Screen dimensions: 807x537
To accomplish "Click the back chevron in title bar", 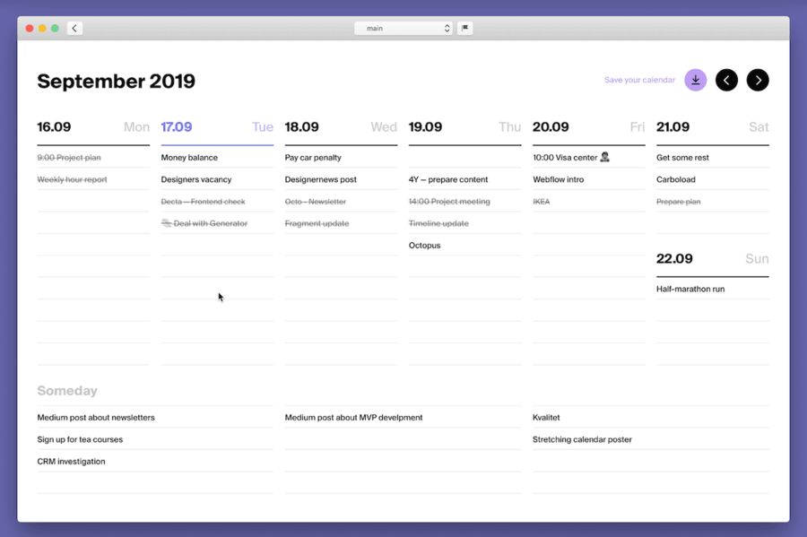I will click(74, 29).
